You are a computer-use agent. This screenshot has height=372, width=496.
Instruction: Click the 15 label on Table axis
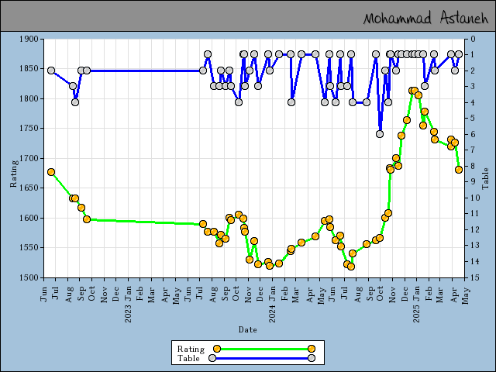pos(475,277)
